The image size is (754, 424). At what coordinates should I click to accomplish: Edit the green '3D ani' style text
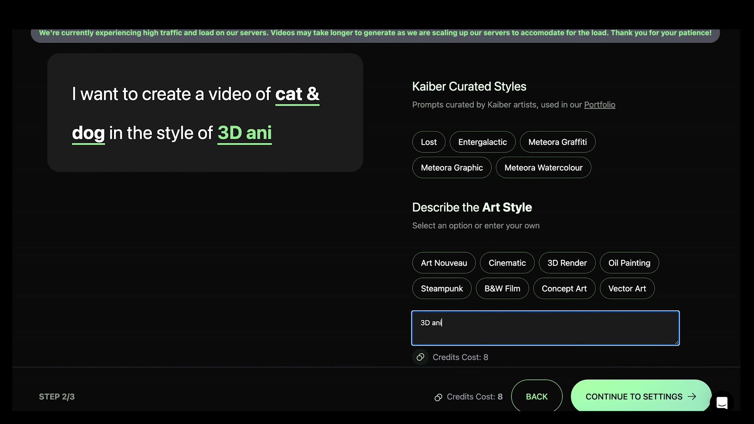click(244, 133)
